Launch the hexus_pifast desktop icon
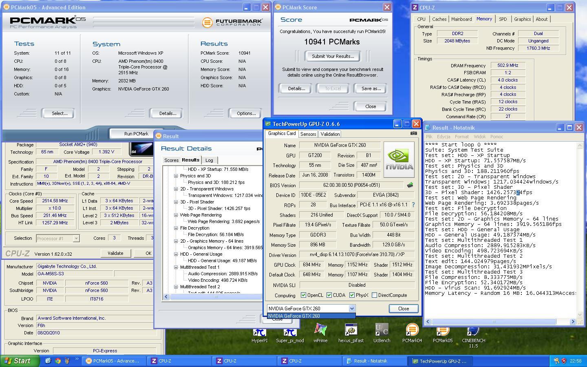 pos(351,333)
